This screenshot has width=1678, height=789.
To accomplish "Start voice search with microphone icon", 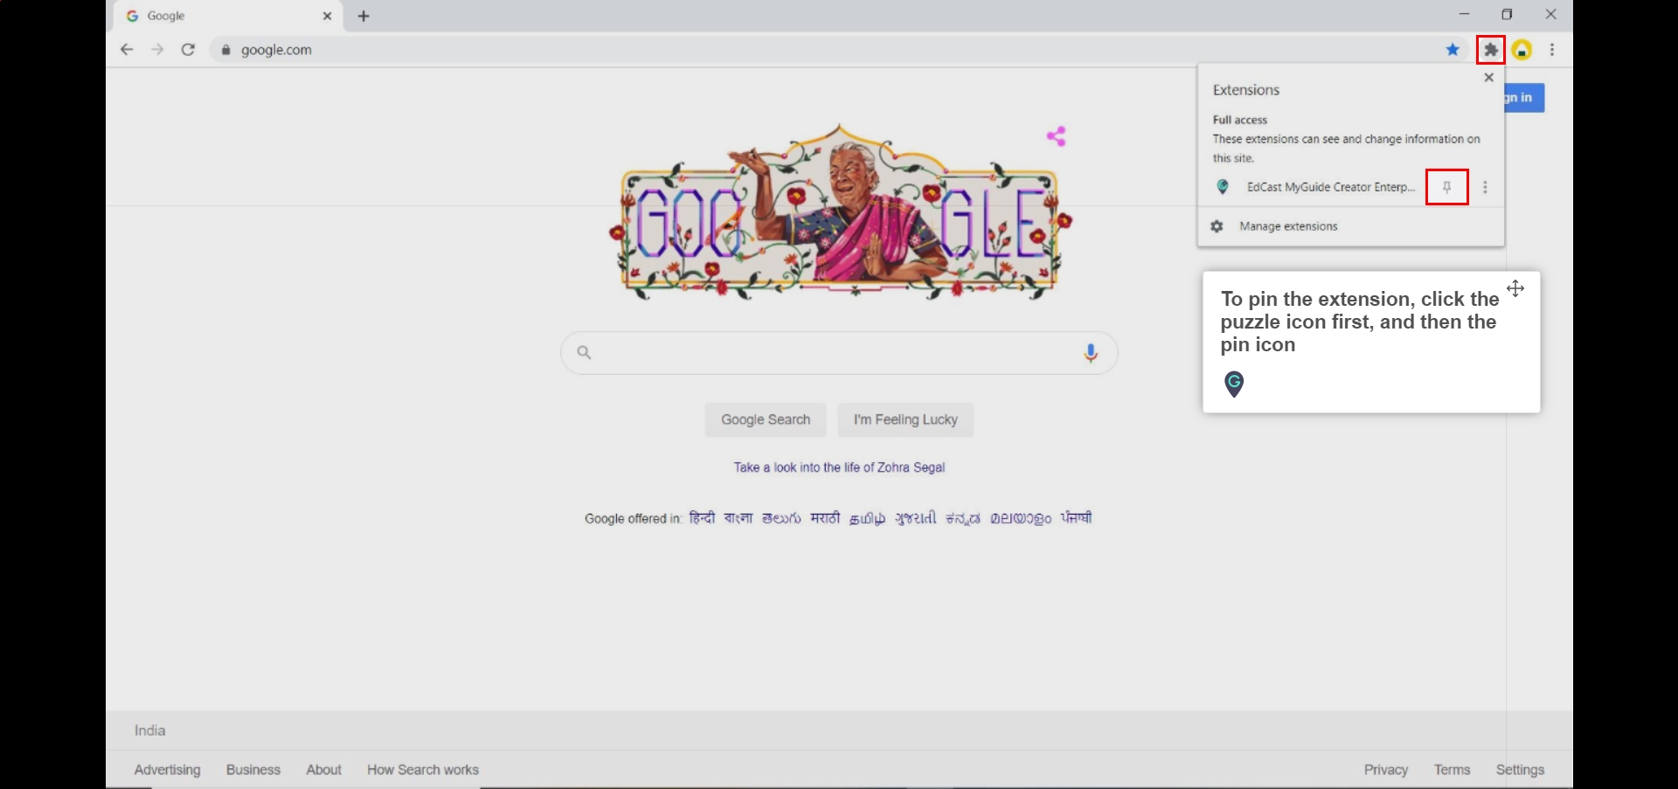I will [1091, 353].
